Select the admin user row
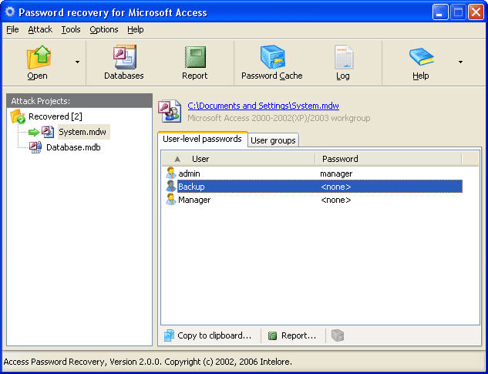Screen dimensions: 488x374 314,174
